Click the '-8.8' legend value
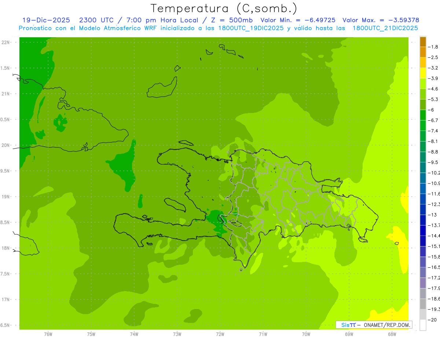The width and height of the screenshot is (440, 339). tap(433, 152)
